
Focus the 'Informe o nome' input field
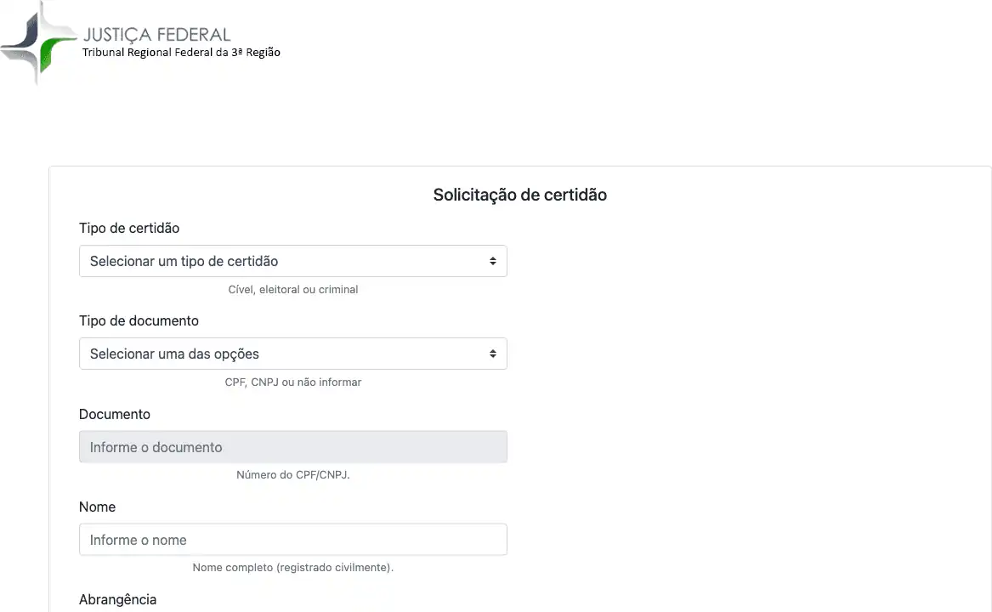(x=292, y=540)
